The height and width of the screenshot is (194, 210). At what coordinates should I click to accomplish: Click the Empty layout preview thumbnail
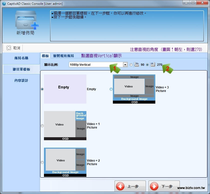click(65, 89)
